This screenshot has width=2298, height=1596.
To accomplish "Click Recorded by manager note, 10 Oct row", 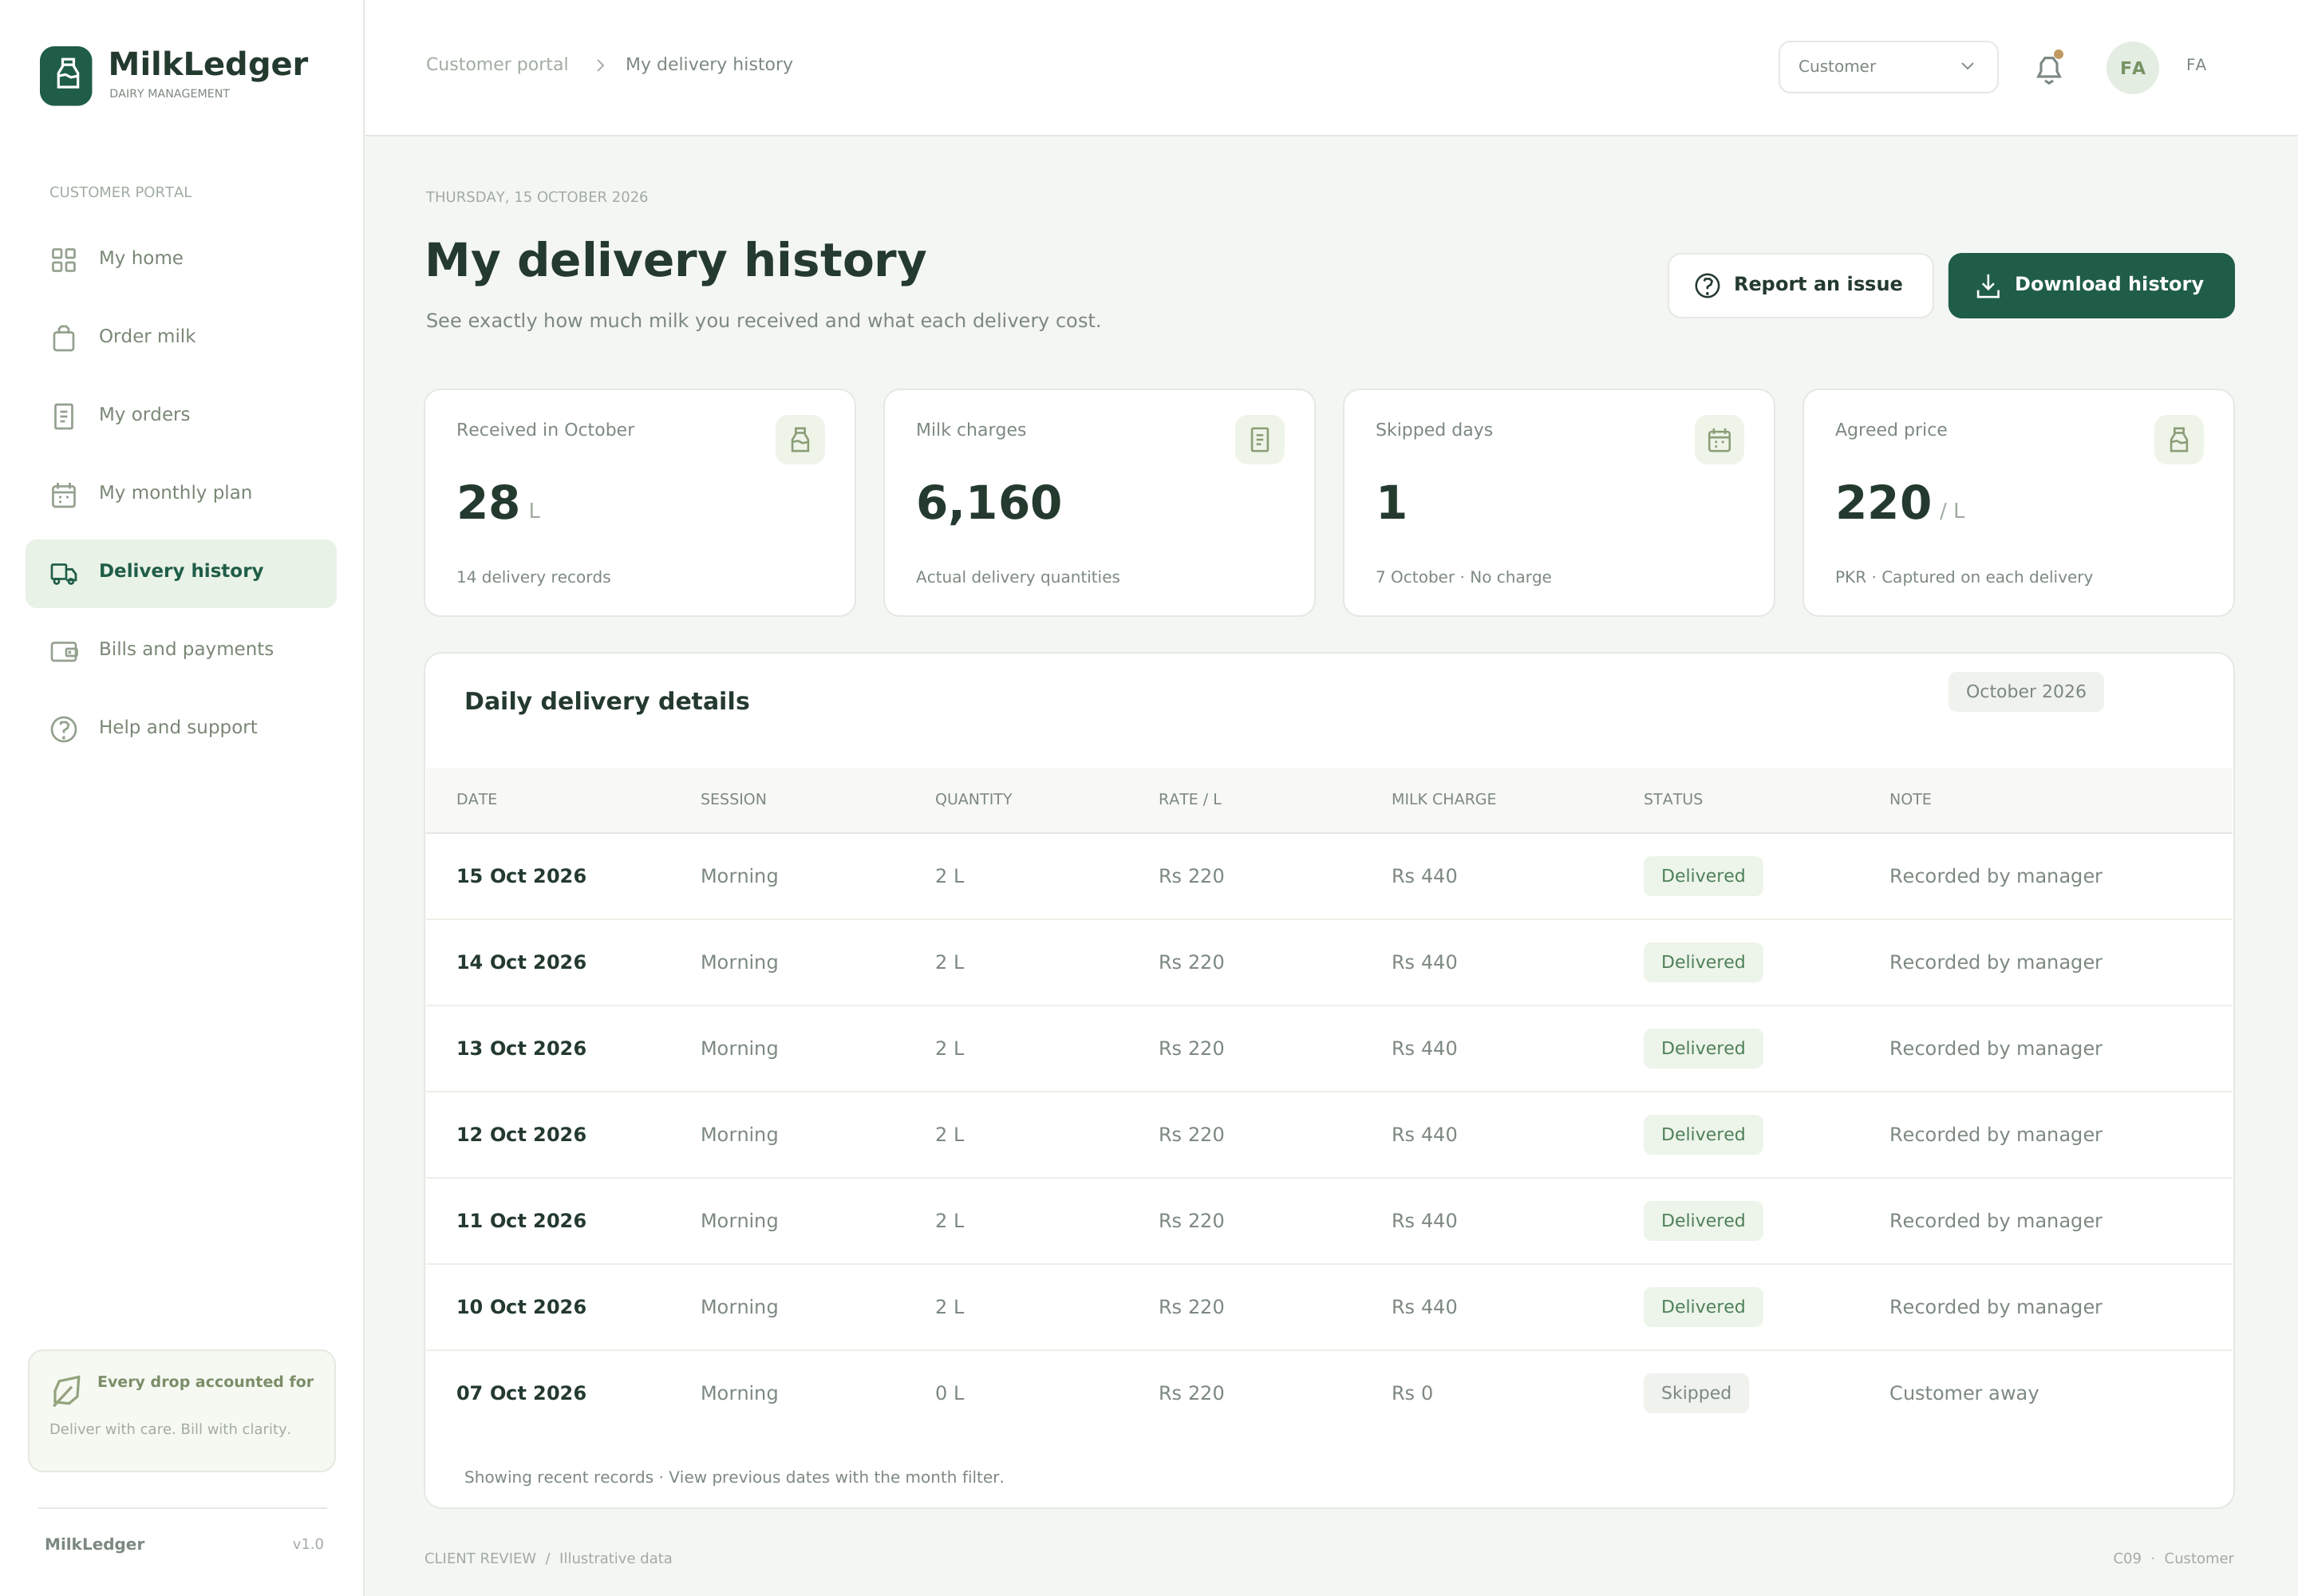I will (1995, 1307).
